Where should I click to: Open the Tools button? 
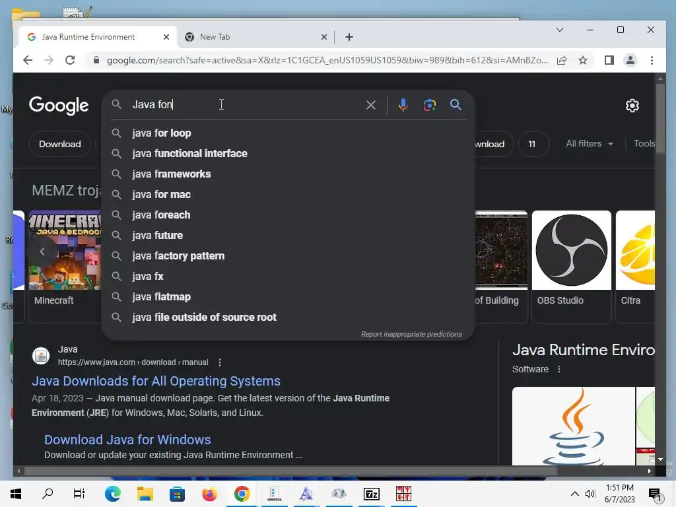644,143
